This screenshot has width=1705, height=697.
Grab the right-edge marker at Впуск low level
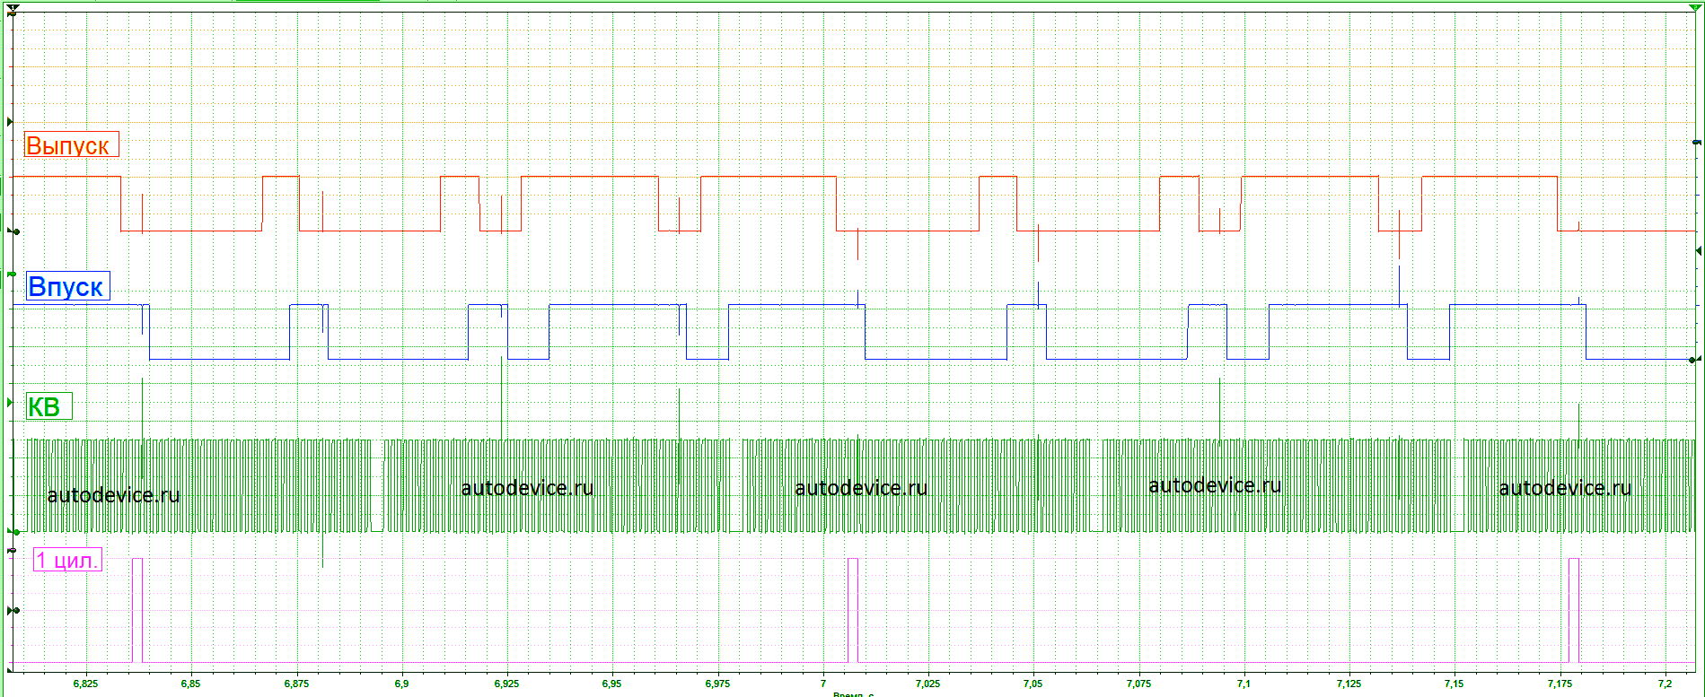1693,360
